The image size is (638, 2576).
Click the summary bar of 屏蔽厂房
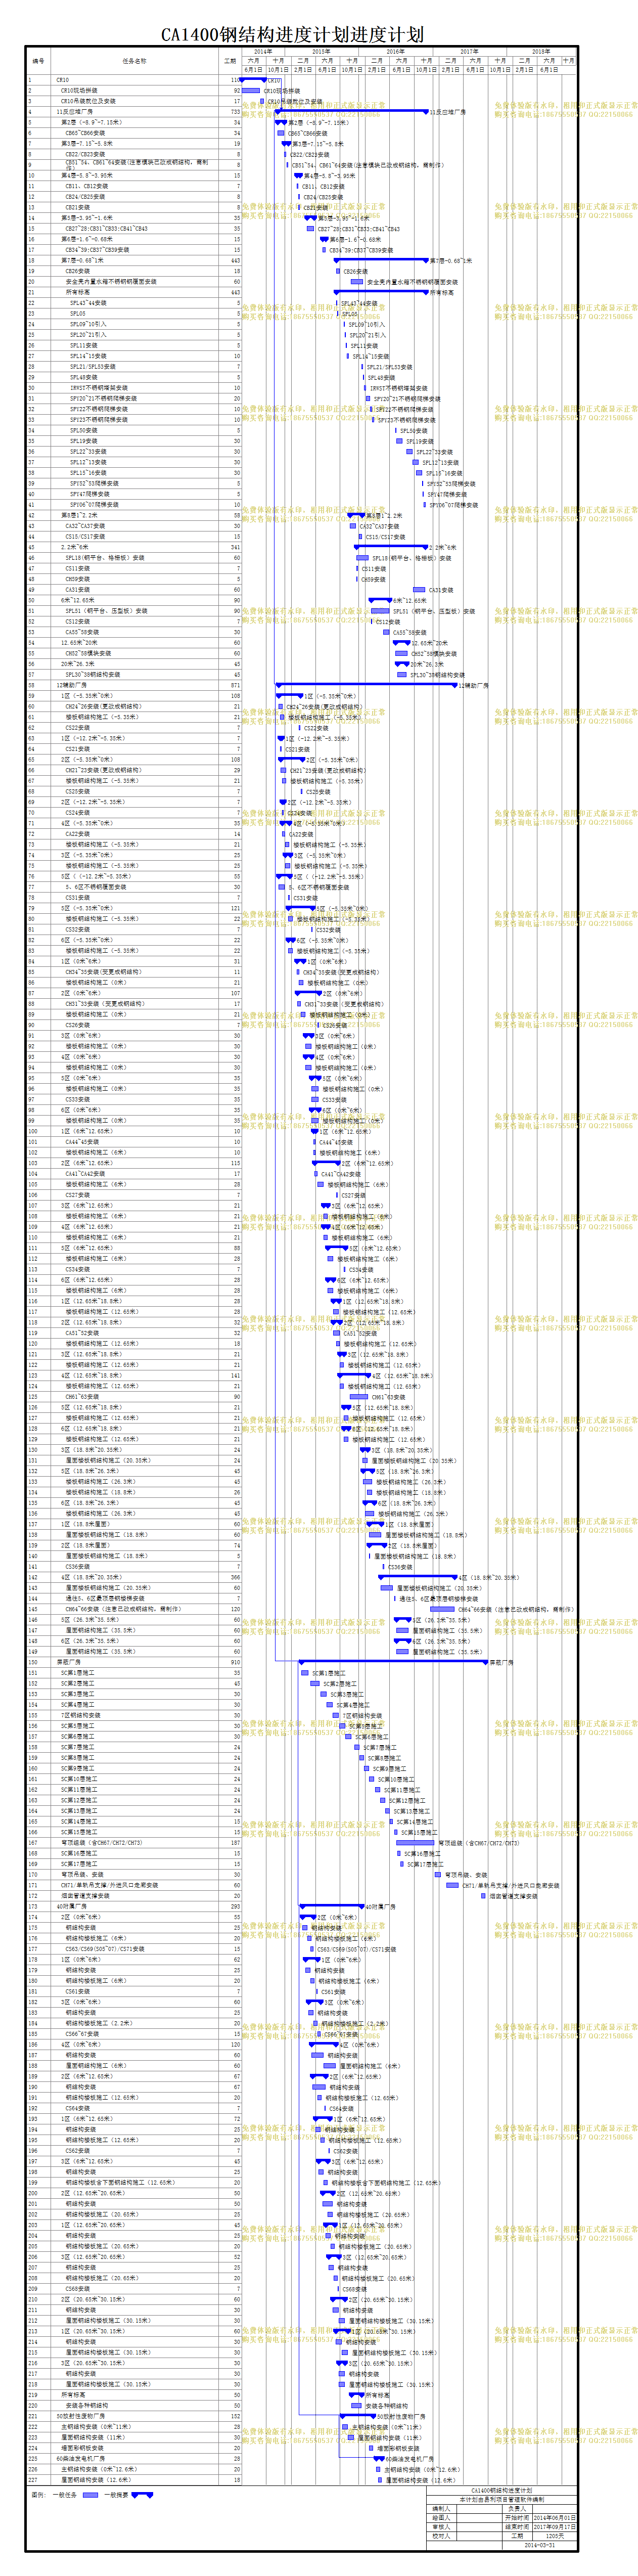pyautogui.click(x=393, y=1661)
